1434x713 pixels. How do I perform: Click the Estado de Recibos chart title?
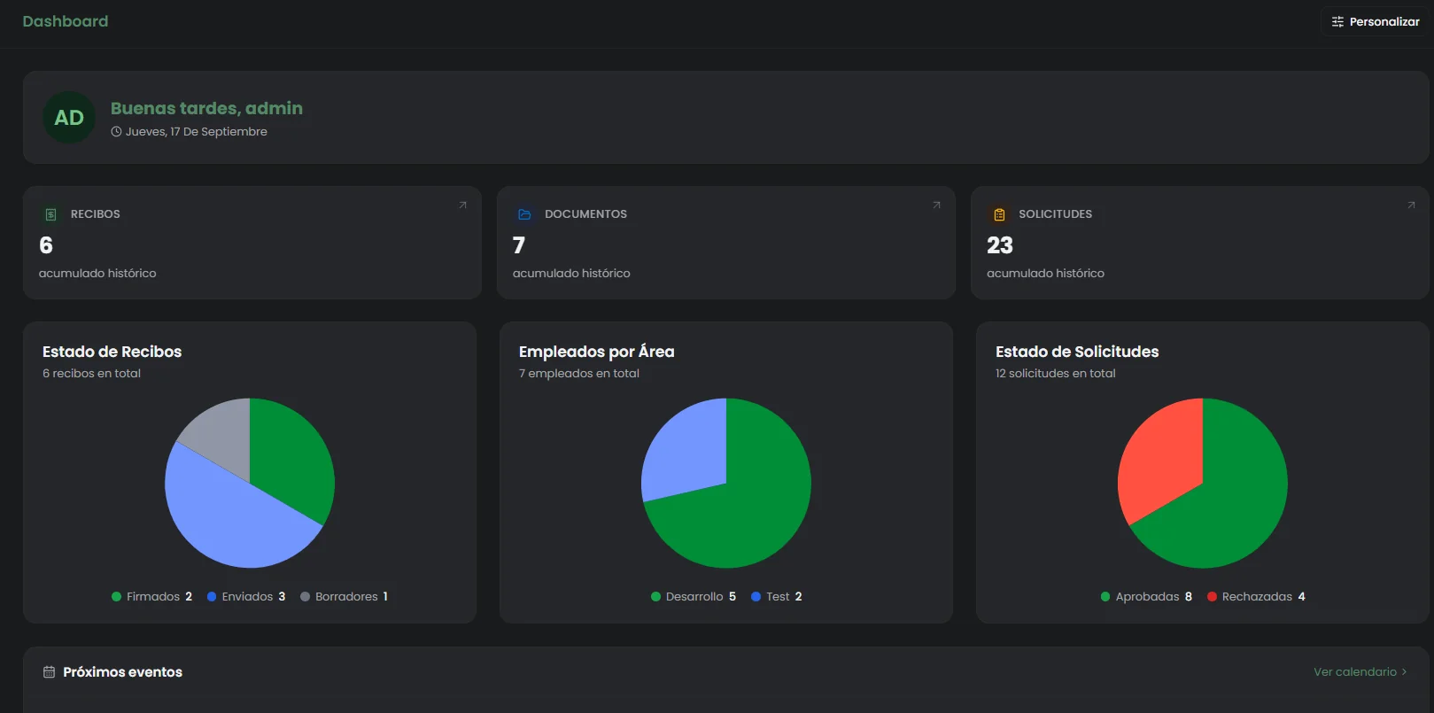(112, 352)
